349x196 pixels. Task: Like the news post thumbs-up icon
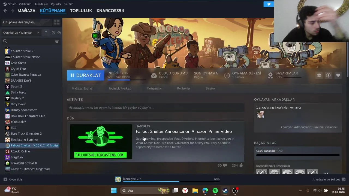click(x=241, y=165)
